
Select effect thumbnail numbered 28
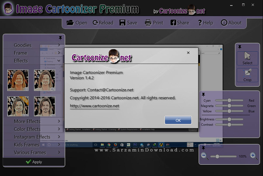click(x=45, y=106)
